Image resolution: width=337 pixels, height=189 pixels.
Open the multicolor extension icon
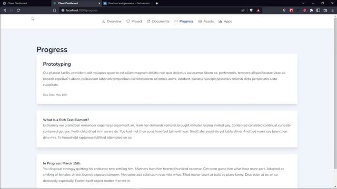tap(284, 10)
